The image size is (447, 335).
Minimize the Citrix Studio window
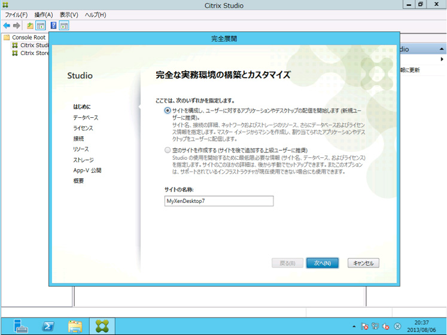(x=409, y=4)
